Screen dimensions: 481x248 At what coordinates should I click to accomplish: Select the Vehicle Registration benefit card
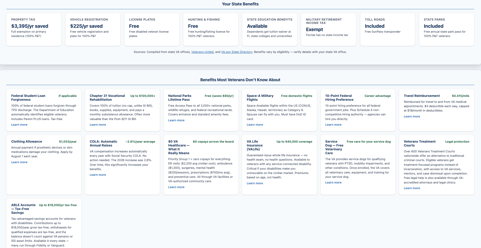click(93, 30)
